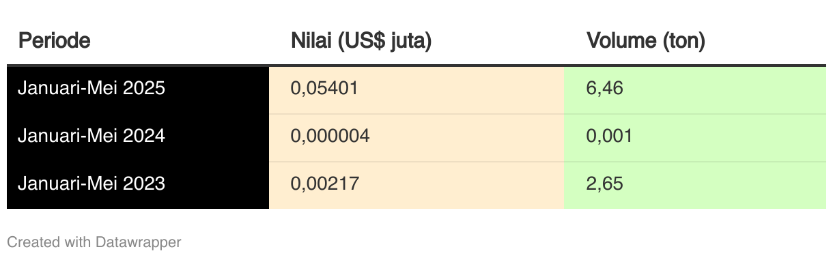Click the peach cell showing 0,000004
This screenshot has width=833, height=258.
416,137
